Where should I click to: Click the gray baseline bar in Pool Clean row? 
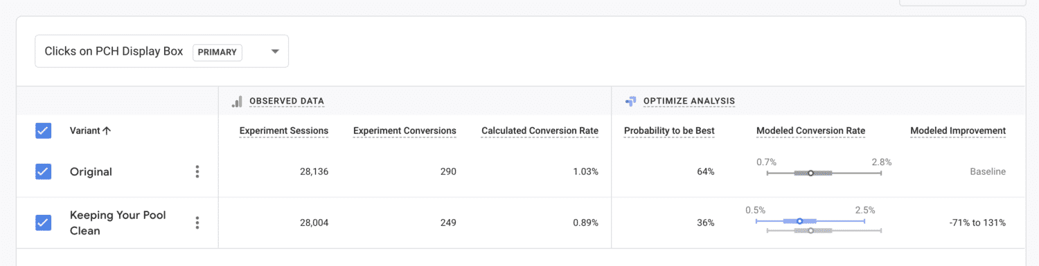click(x=824, y=230)
